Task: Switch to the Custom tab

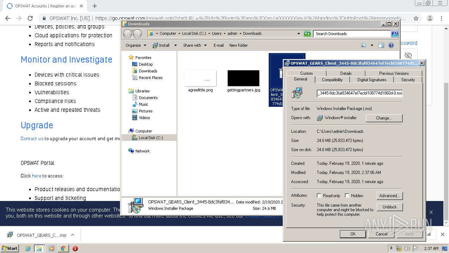Action: (x=306, y=73)
